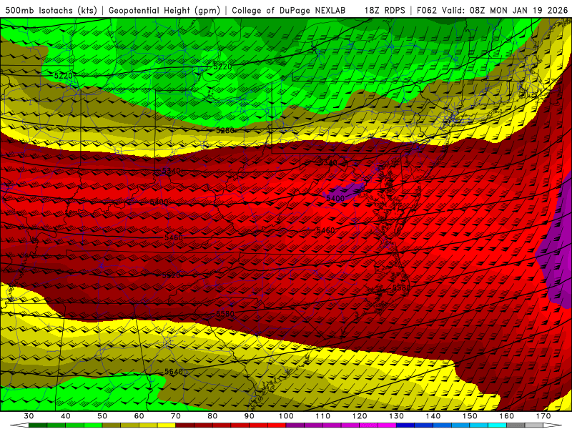Click the color bar label 170

click(543, 416)
